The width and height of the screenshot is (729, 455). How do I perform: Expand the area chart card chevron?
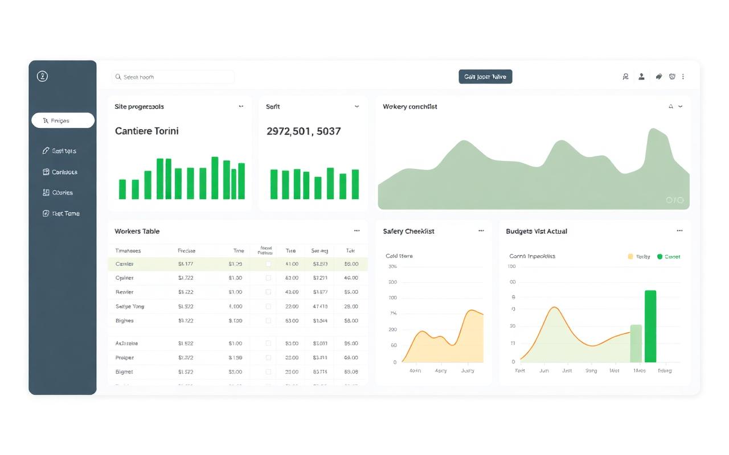click(x=681, y=106)
